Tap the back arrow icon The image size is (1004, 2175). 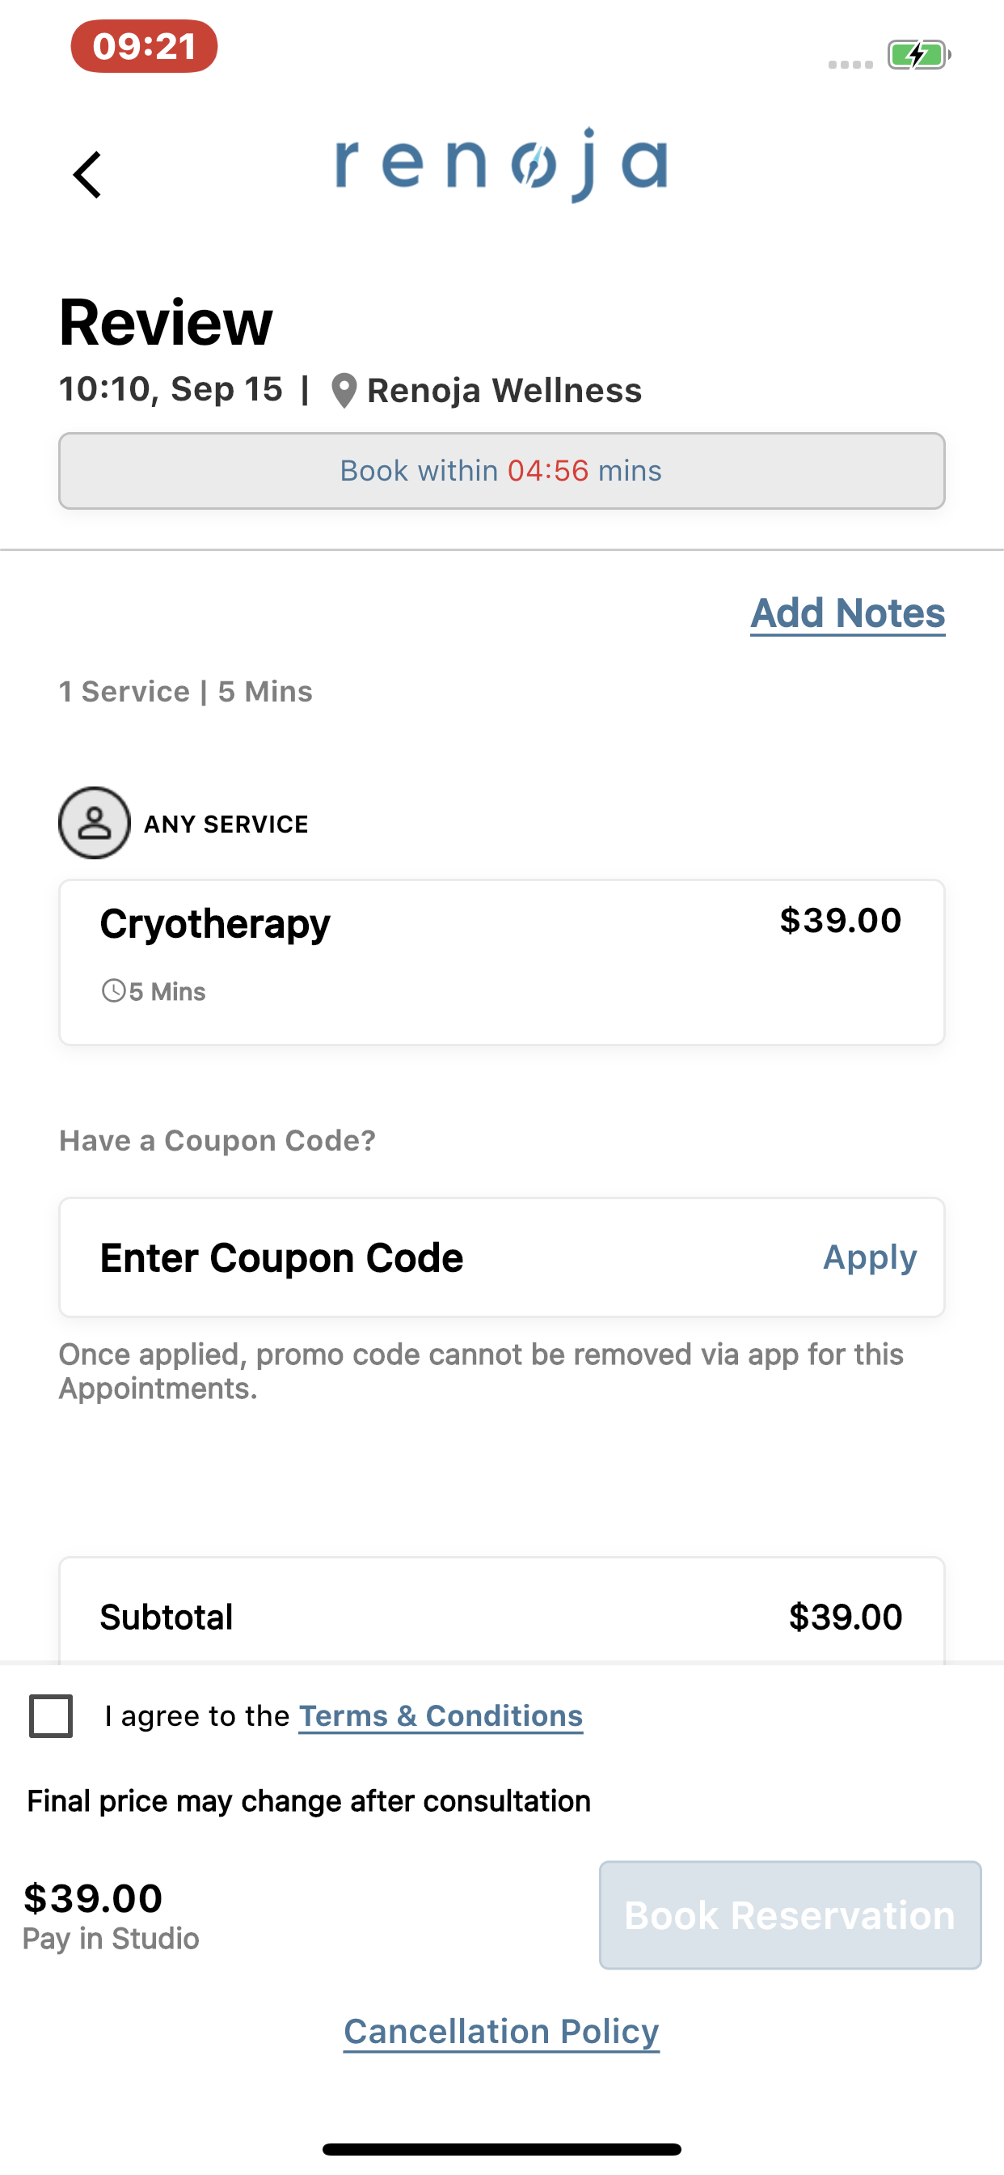[x=87, y=175]
